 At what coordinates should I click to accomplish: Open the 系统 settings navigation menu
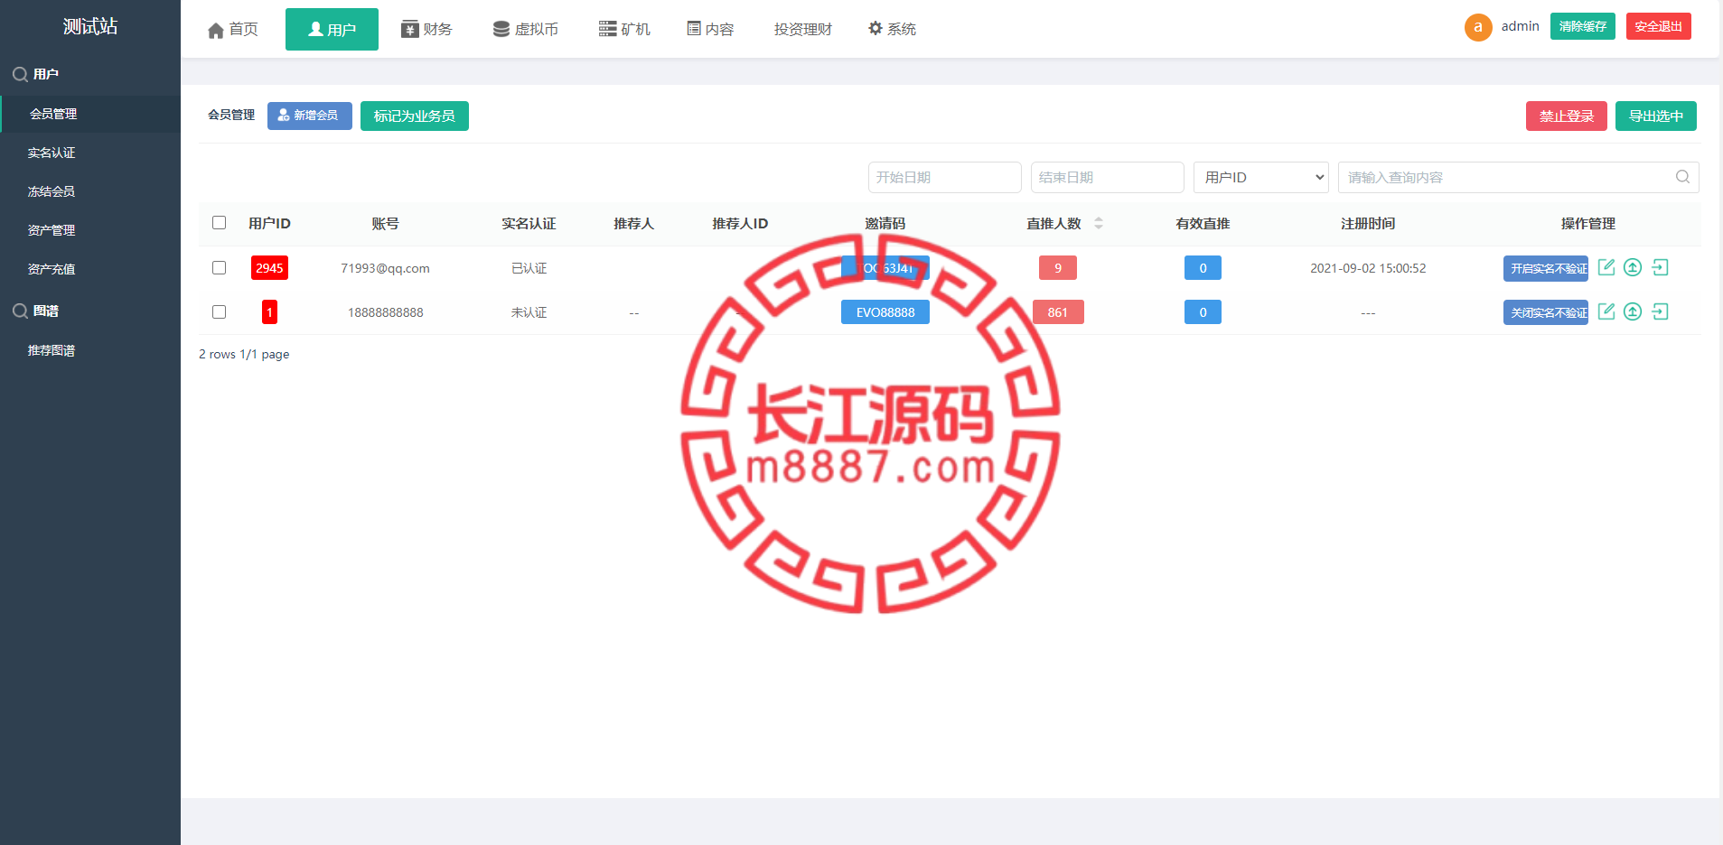[892, 29]
